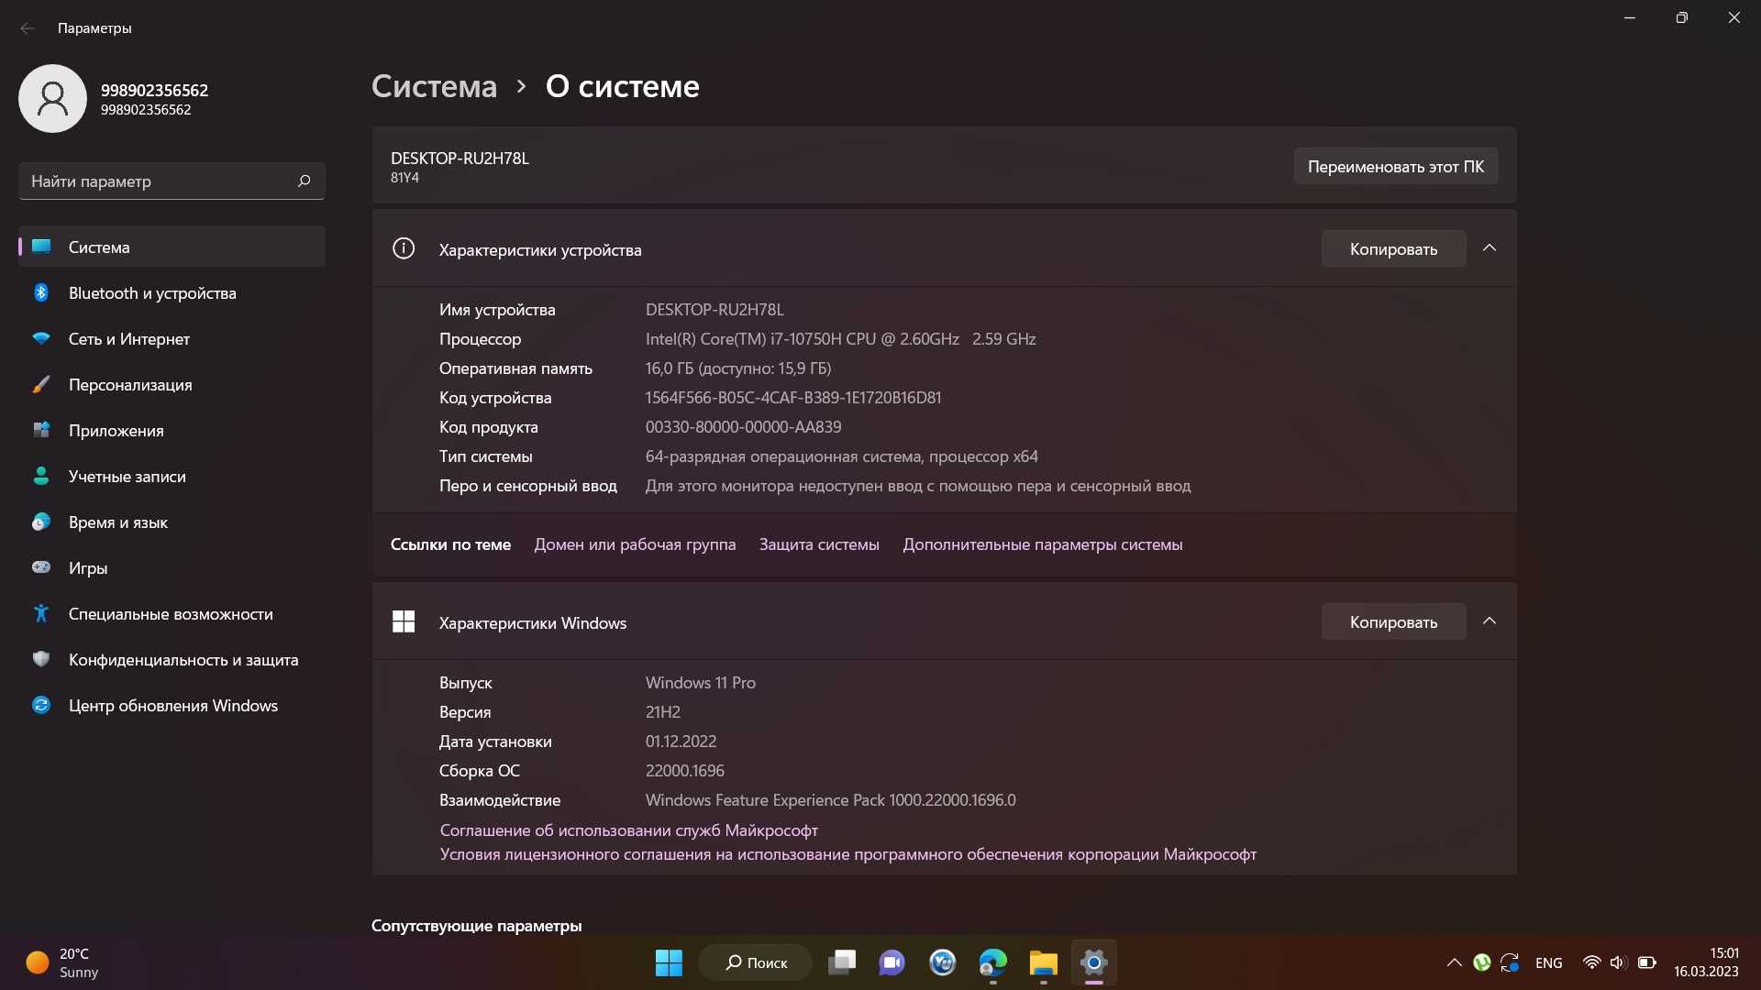Show hidden system tray icons chevron
This screenshot has height=990, width=1761.
click(x=1454, y=962)
